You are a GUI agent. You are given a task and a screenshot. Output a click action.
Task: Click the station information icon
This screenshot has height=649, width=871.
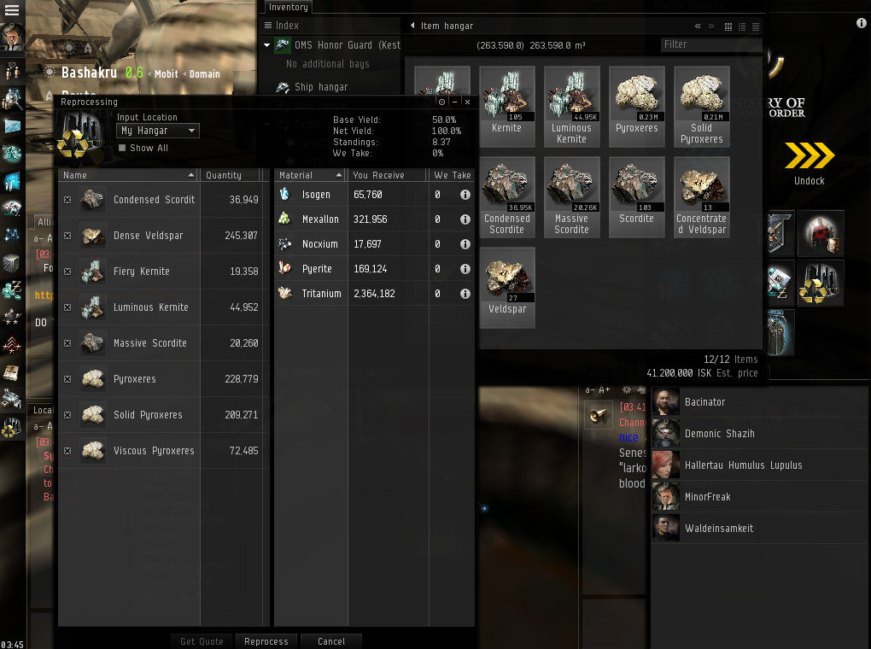[x=861, y=23]
